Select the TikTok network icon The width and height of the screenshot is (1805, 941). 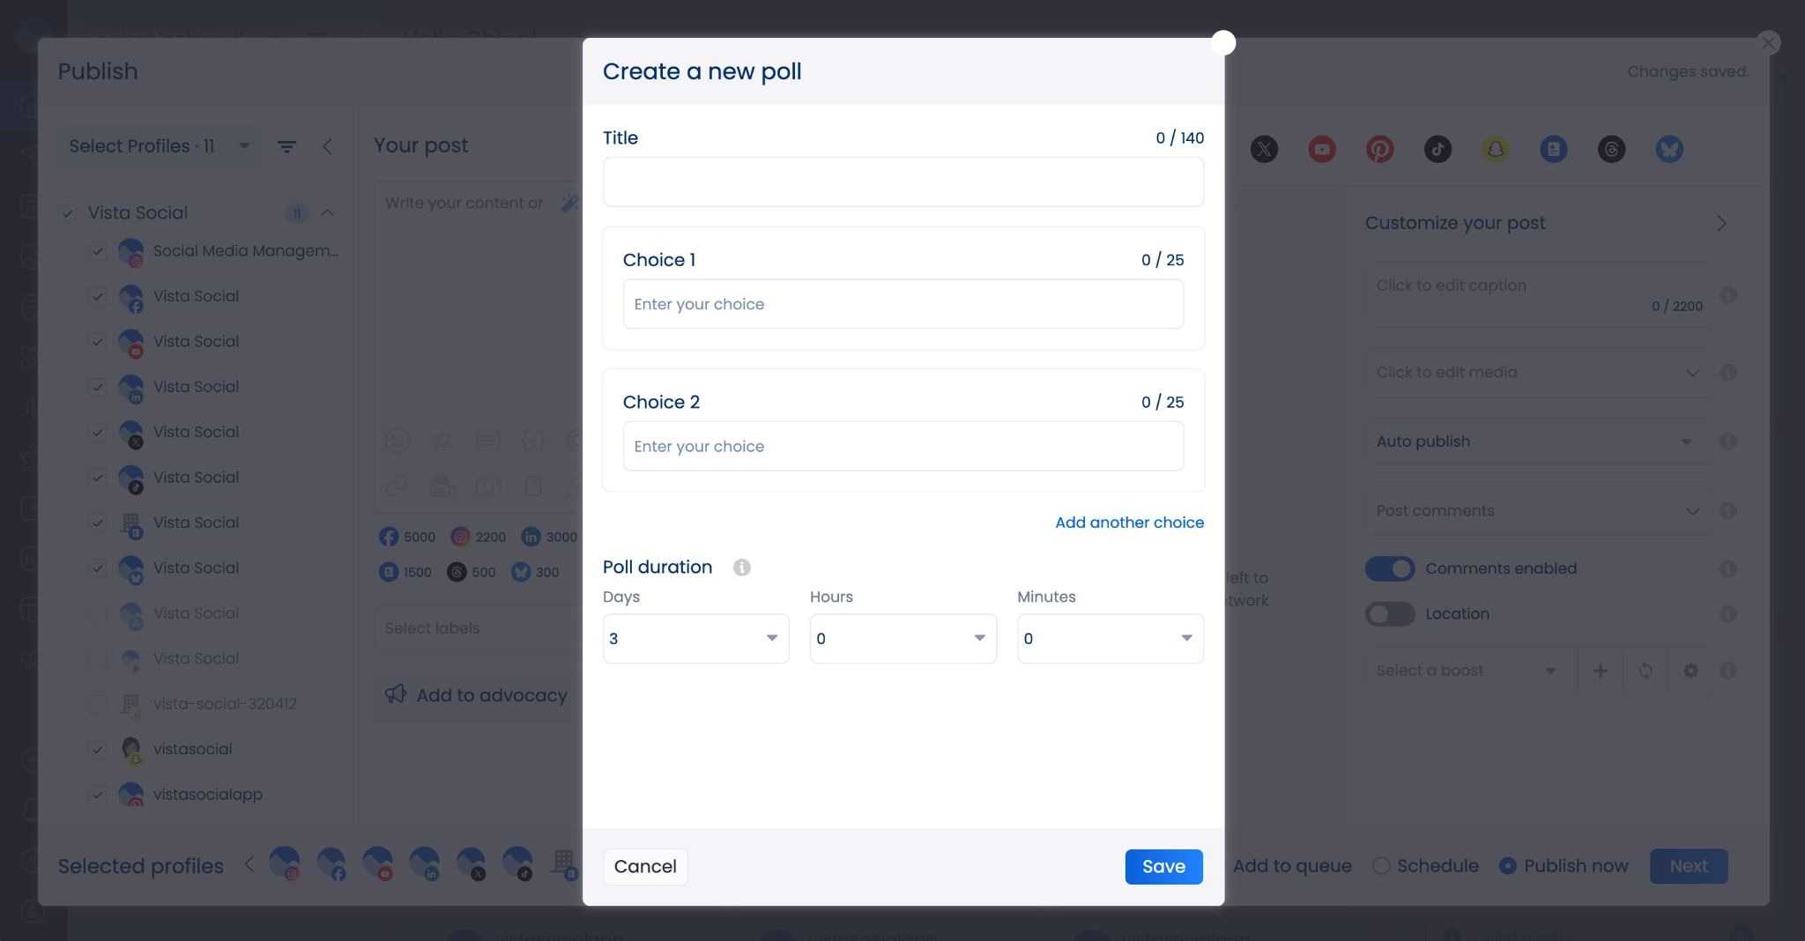(1437, 149)
